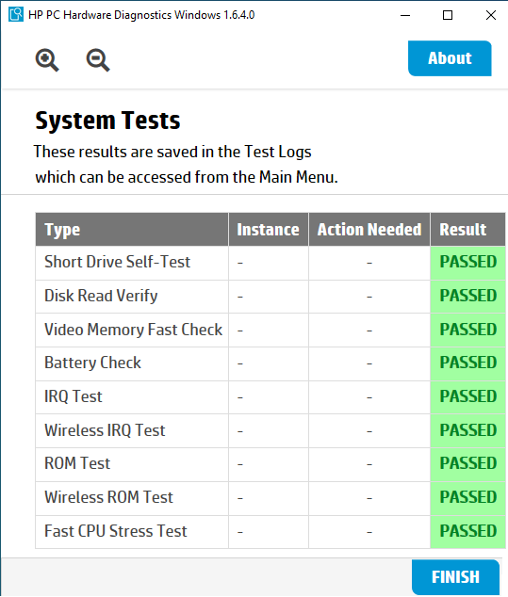This screenshot has width=508, height=597.
Task: Click the zoom in magnifier icon
Action: tap(47, 59)
